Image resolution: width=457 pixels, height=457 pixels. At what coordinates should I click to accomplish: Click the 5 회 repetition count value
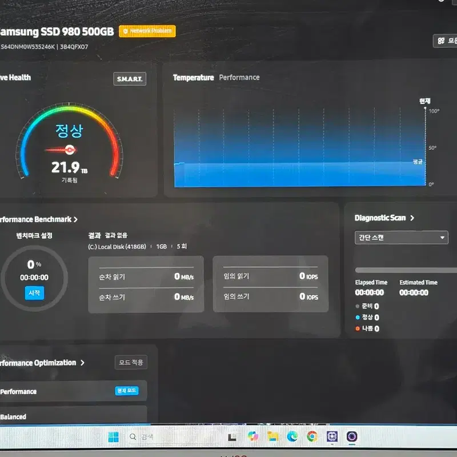click(182, 246)
